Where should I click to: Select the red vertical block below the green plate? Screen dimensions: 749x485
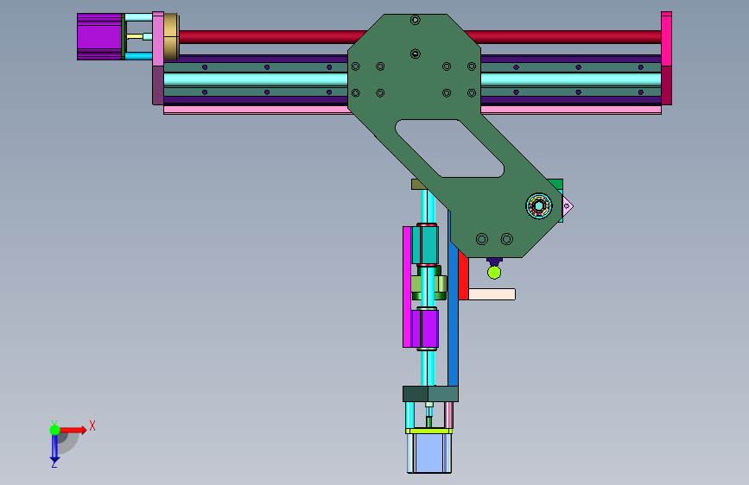point(463,277)
